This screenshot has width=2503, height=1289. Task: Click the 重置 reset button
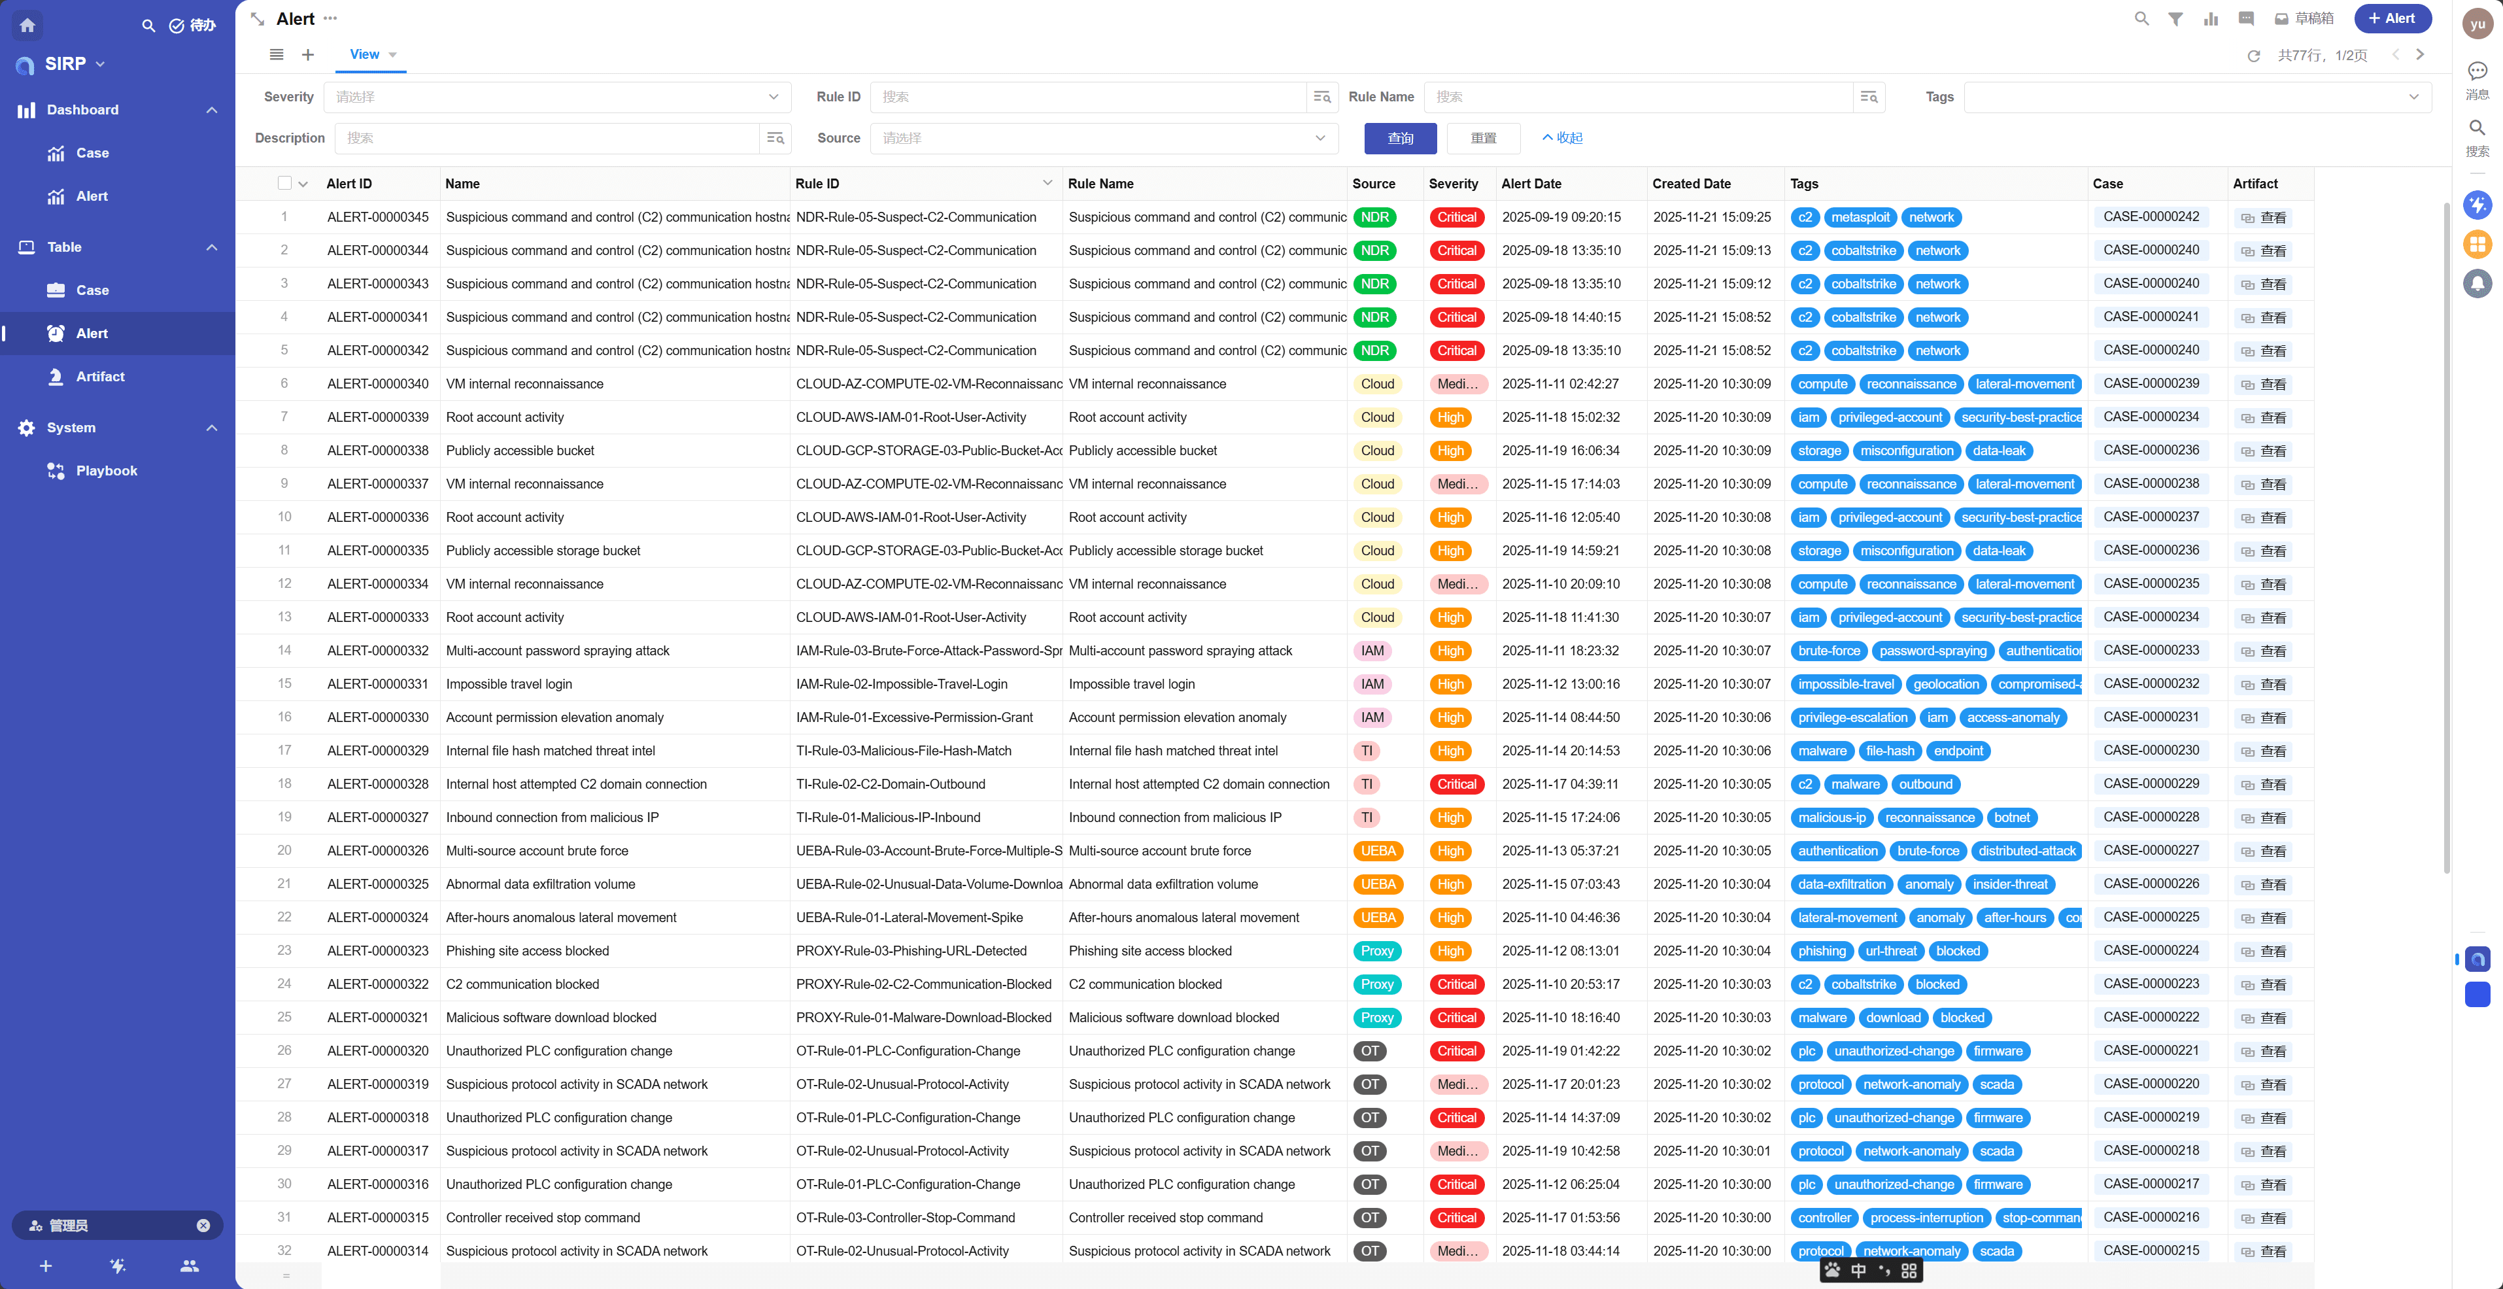tap(1483, 138)
